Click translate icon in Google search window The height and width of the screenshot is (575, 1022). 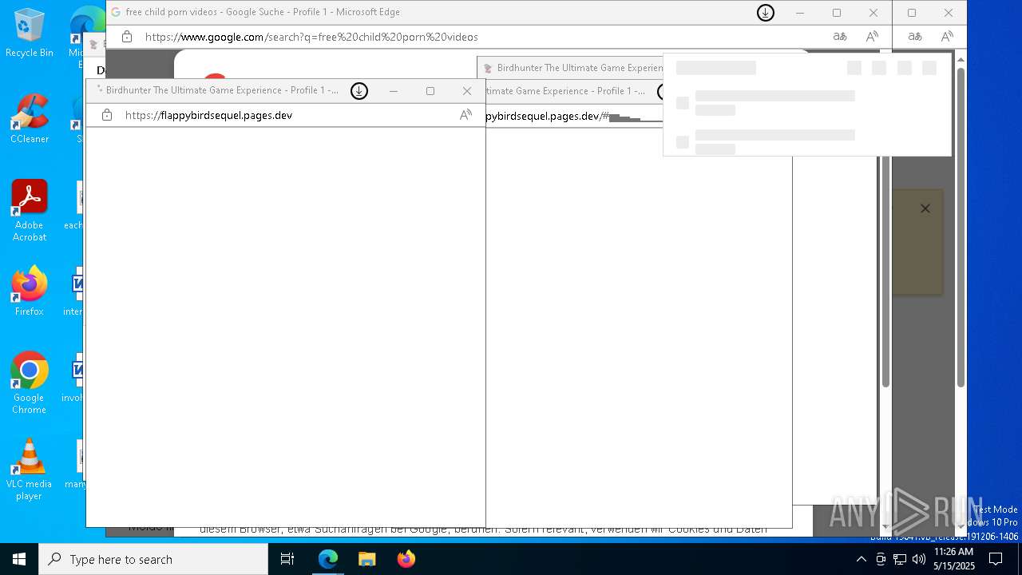coord(840,37)
